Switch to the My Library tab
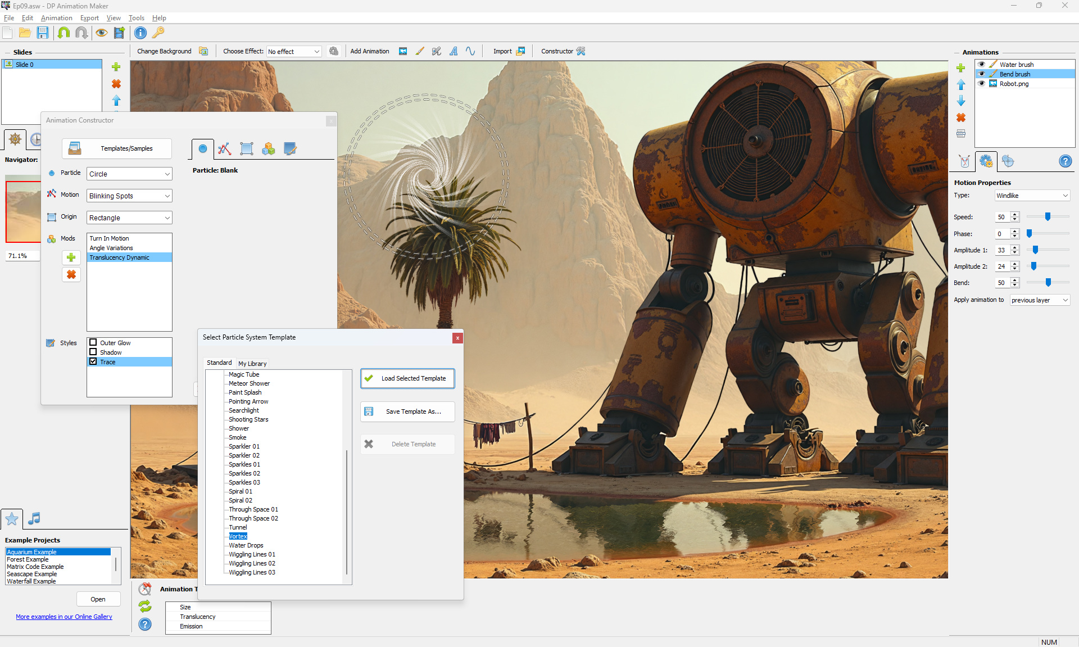 (x=252, y=364)
